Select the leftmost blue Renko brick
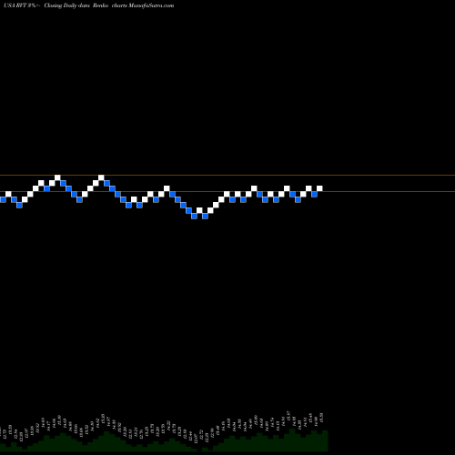 pos(3,199)
